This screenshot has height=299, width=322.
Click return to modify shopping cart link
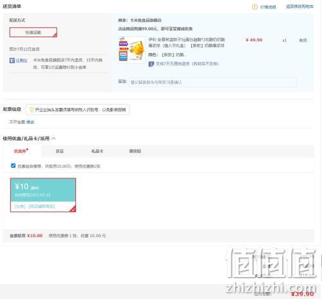click(299, 6)
